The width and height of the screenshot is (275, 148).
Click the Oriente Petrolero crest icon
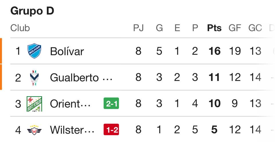click(34, 104)
